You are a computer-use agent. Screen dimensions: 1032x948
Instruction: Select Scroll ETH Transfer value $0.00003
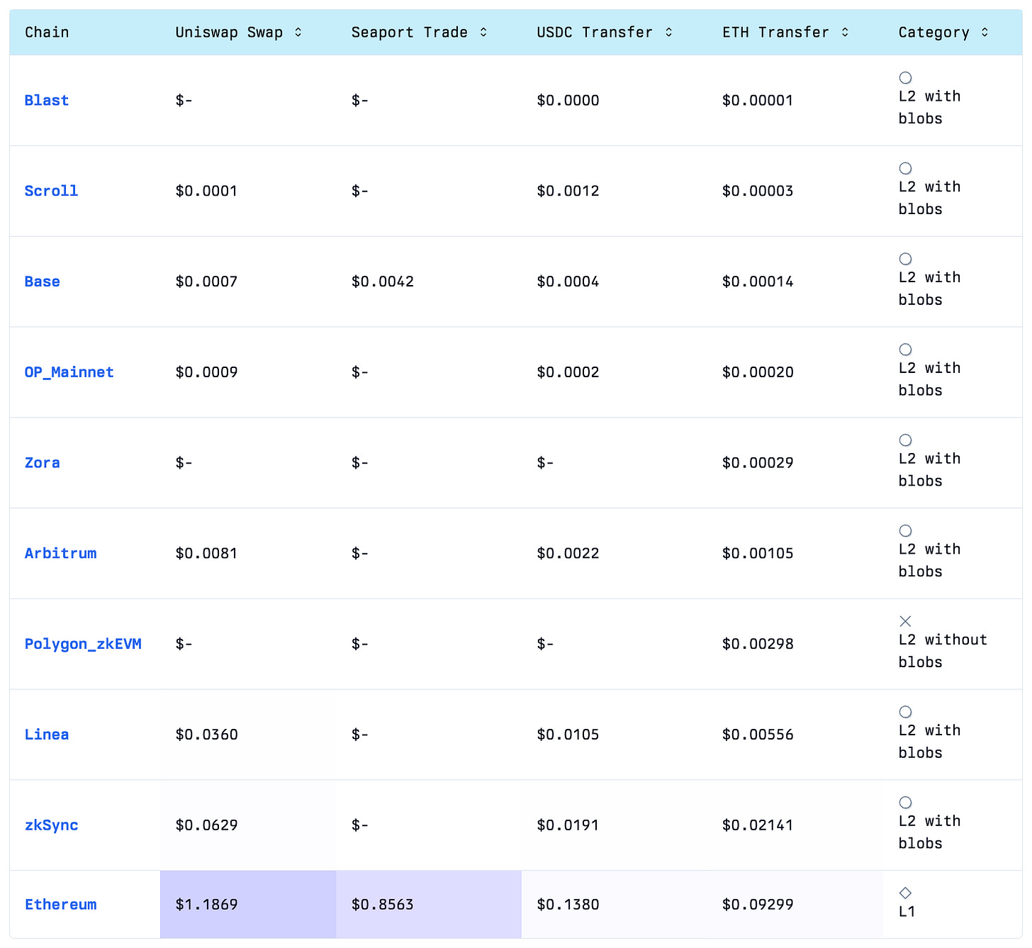coord(758,191)
